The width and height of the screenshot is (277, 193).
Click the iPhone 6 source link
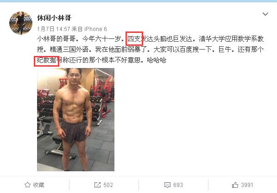pyautogui.click(x=95, y=29)
